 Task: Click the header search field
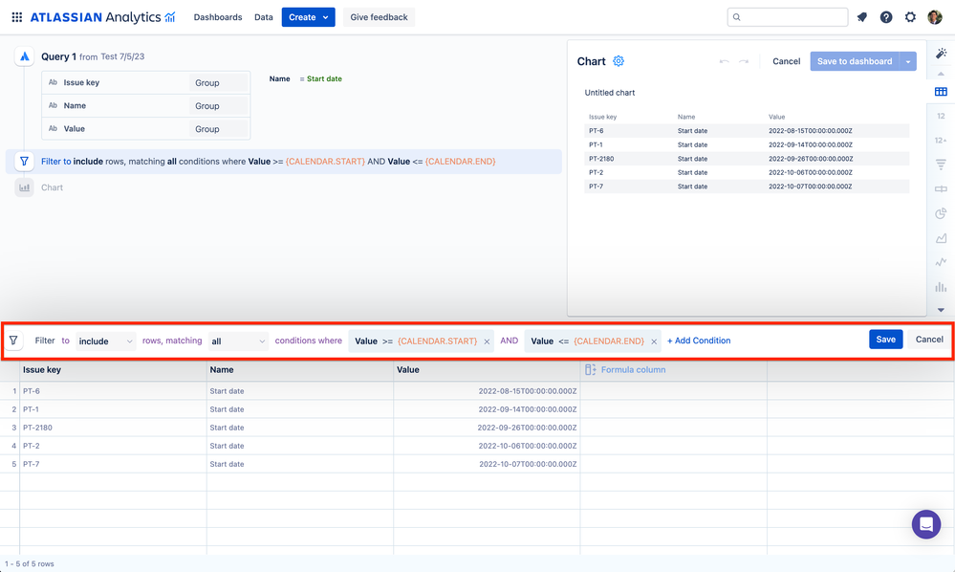point(787,17)
